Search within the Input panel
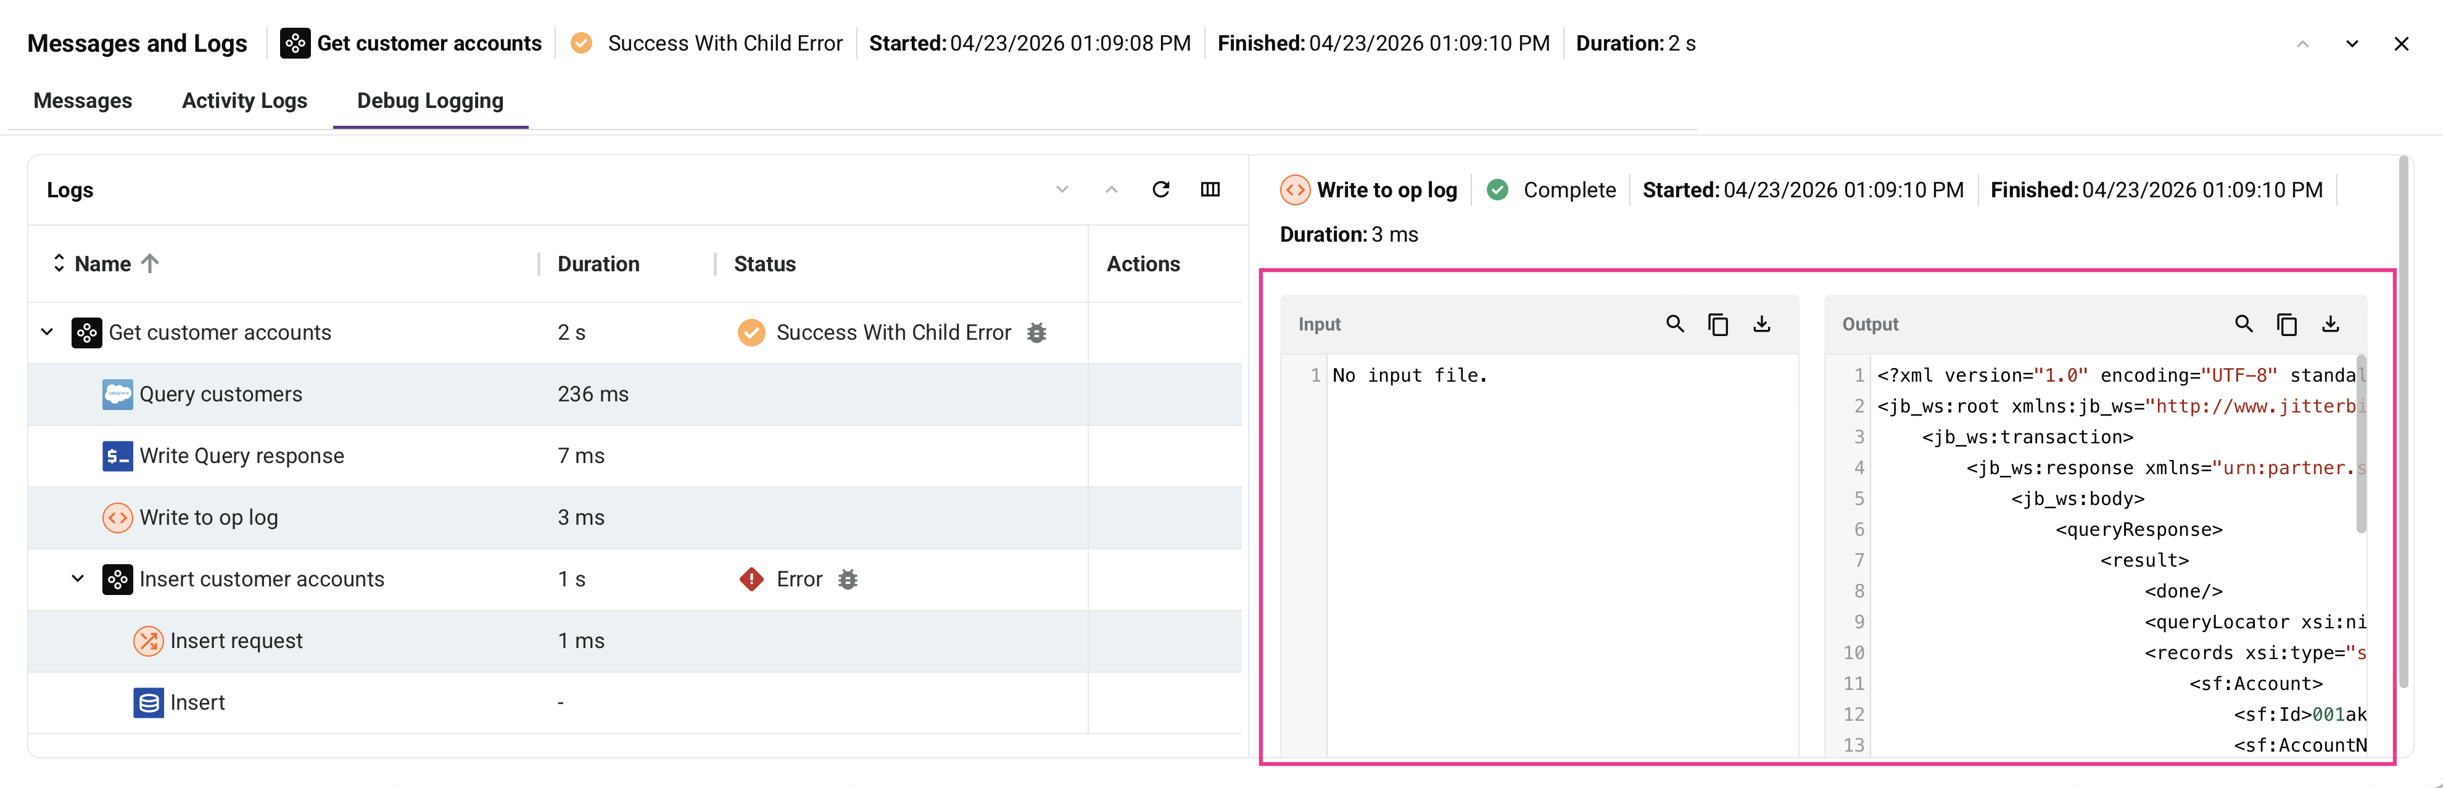The height and width of the screenshot is (788, 2443). (1675, 323)
